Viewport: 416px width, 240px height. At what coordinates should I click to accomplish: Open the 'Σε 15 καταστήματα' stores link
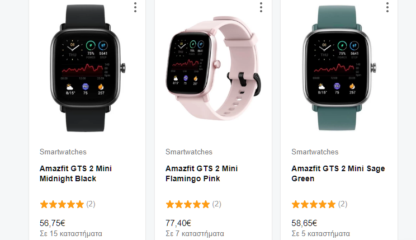[71, 234]
